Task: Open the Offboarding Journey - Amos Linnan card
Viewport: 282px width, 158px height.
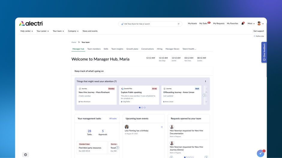Action: pyautogui.click(x=181, y=95)
